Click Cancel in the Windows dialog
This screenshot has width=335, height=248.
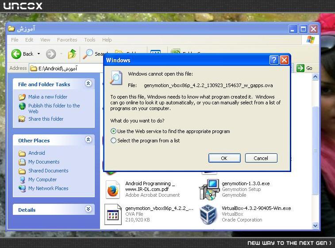261,158
